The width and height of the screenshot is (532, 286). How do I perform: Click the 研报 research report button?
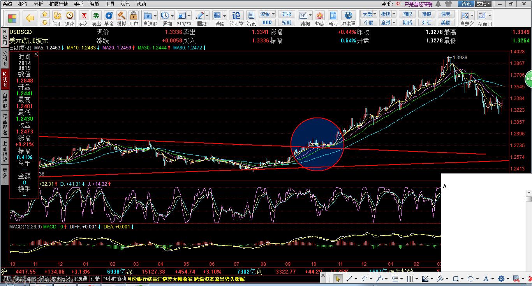(x=287, y=14)
